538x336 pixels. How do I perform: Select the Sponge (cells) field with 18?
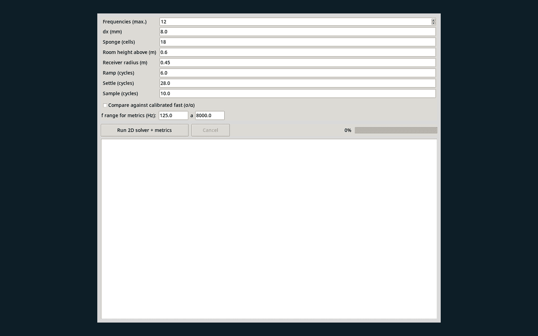tap(298, 42)
